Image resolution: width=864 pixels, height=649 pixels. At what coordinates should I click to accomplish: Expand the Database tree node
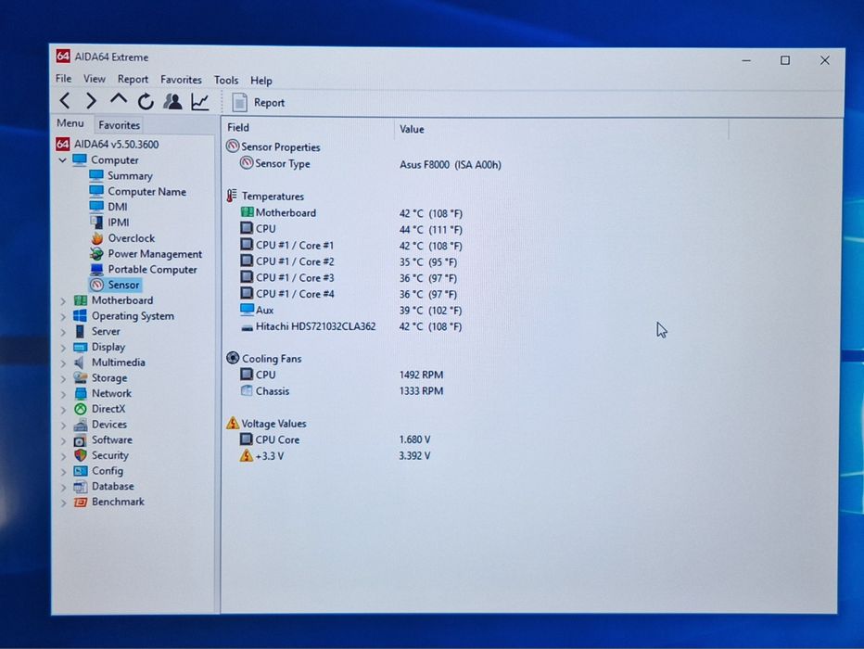(x=63, y=487)
